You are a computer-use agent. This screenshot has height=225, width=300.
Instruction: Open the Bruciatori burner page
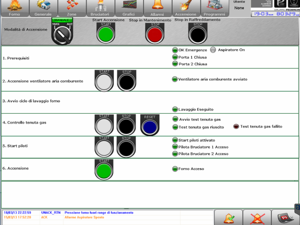coord(100,8)
